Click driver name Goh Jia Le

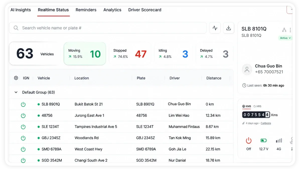point(177,149)
